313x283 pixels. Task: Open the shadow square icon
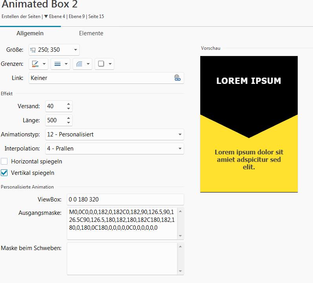point(101,64)
